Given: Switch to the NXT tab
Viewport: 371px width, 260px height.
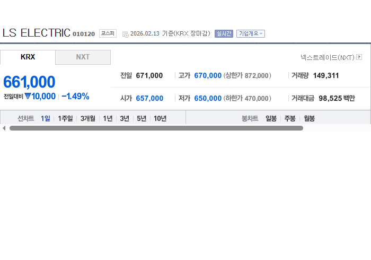Looking at the screenshot, I should tap(83, 57).
